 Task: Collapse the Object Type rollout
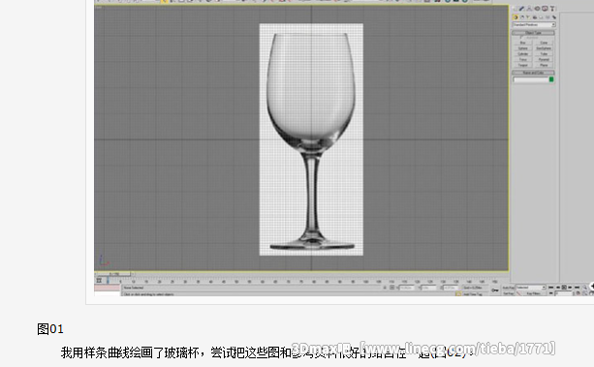(x=533, y=33)
